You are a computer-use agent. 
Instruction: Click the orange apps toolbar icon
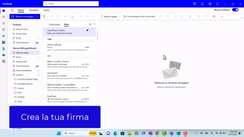point(214,16)
